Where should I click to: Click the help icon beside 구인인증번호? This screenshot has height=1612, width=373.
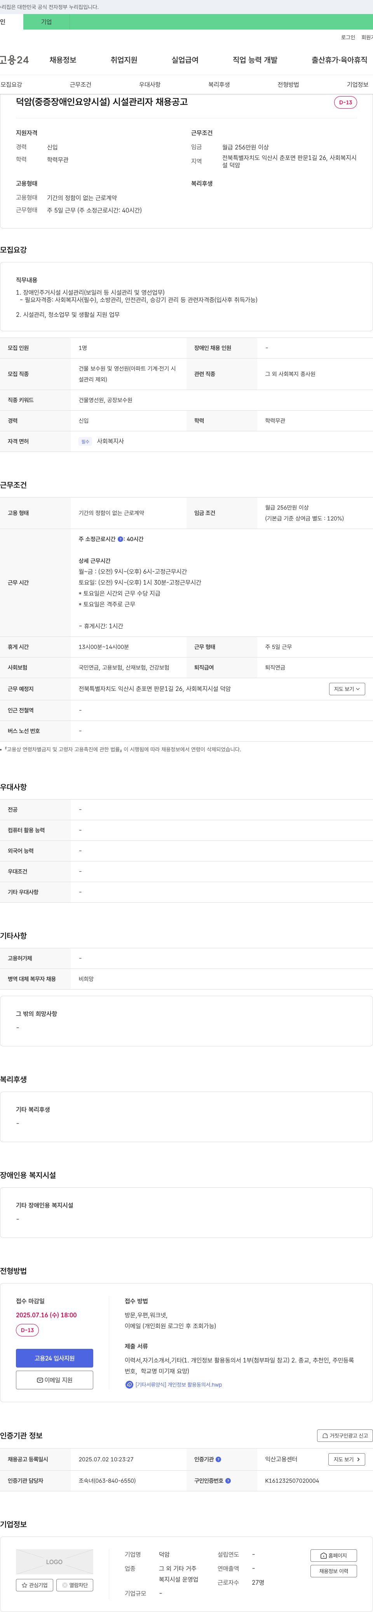tap(228, 1480)
